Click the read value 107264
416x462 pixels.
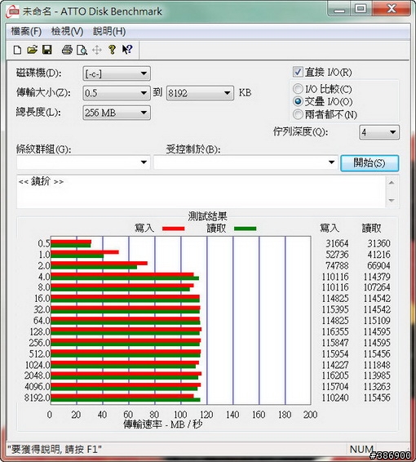tap(377, 287)
